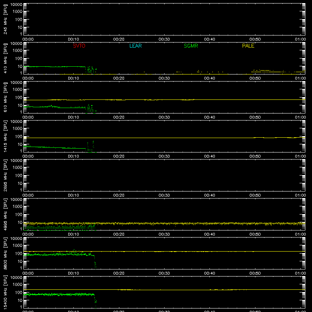Click 00:30 time label of 245 MHz plot

pyautogui.click(x=164, y=39)
